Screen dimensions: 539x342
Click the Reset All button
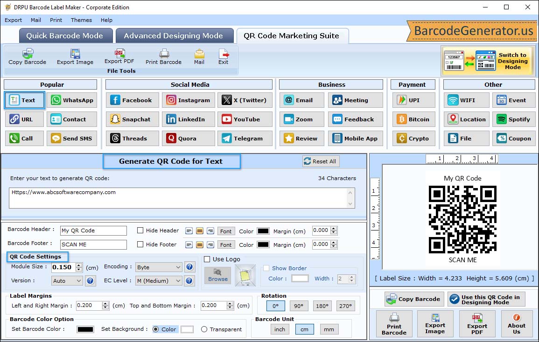321,161
